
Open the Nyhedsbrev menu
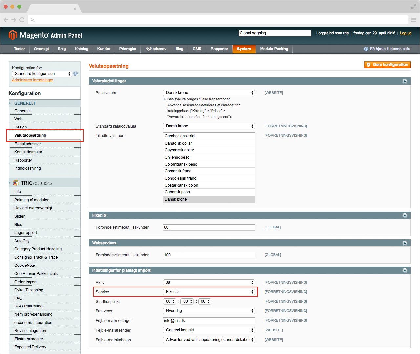[x=156, y=49]
